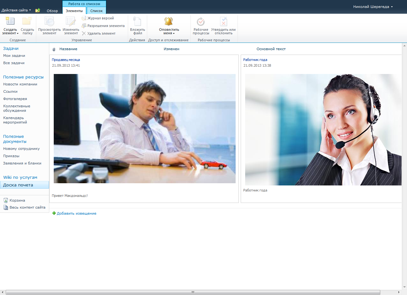Open Мои задачи link
Screen dimensions: 407x295
pos(14,56)
